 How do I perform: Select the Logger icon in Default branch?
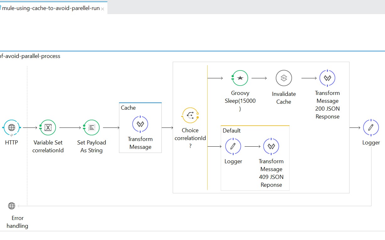[233, 146]
